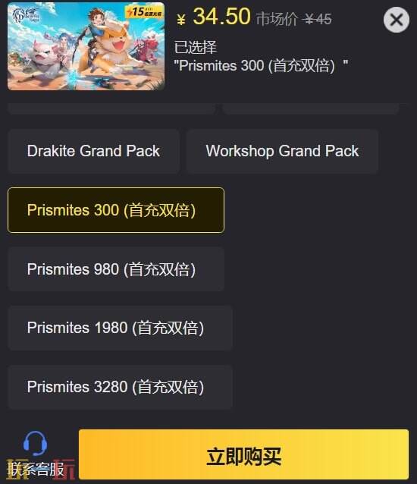Click the crossed-out ¥45 market price
This screenshot has height=484, width=417.
317,19
